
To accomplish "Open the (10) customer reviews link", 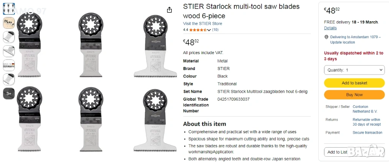I will tap(215, 30).
